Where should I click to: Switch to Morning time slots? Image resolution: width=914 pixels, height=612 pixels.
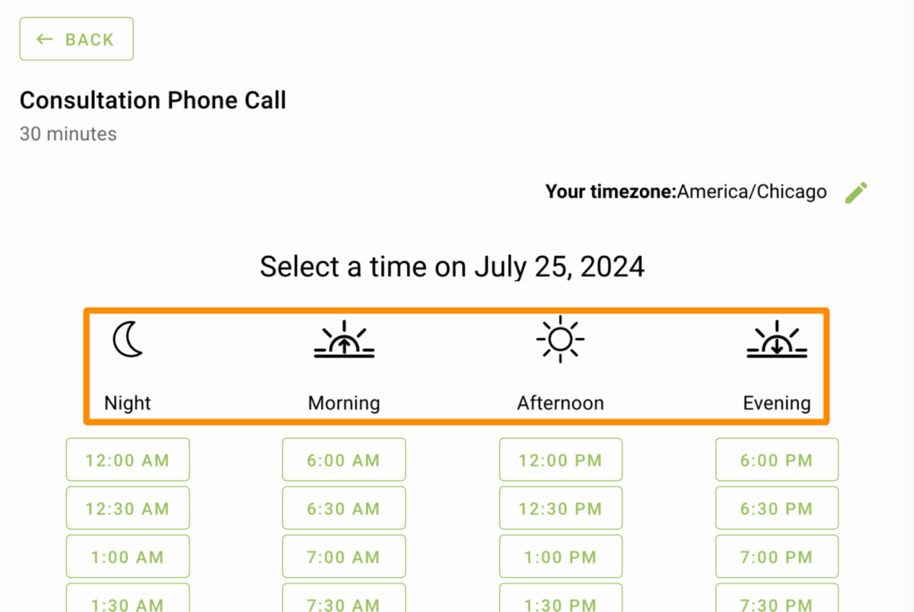344,366
